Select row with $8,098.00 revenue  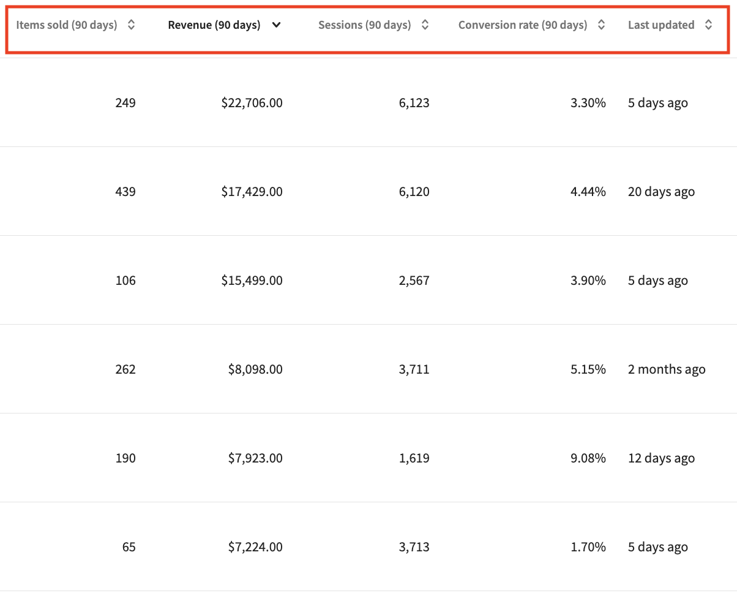[368, 369]
